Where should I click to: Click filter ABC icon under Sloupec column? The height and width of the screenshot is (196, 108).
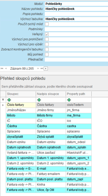pos(9,100)
